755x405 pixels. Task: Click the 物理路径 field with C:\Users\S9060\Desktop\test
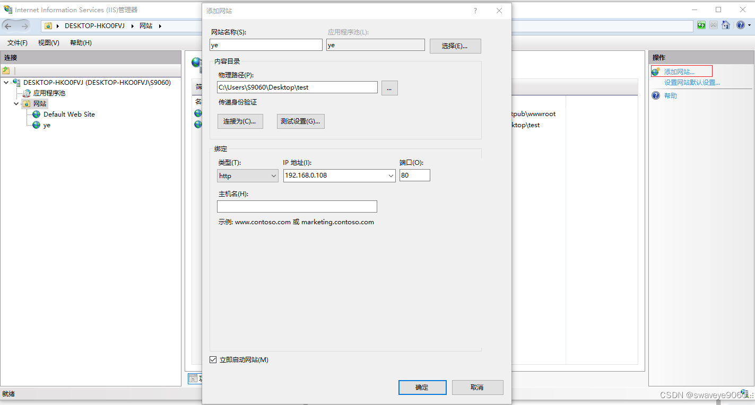[298, 87]
